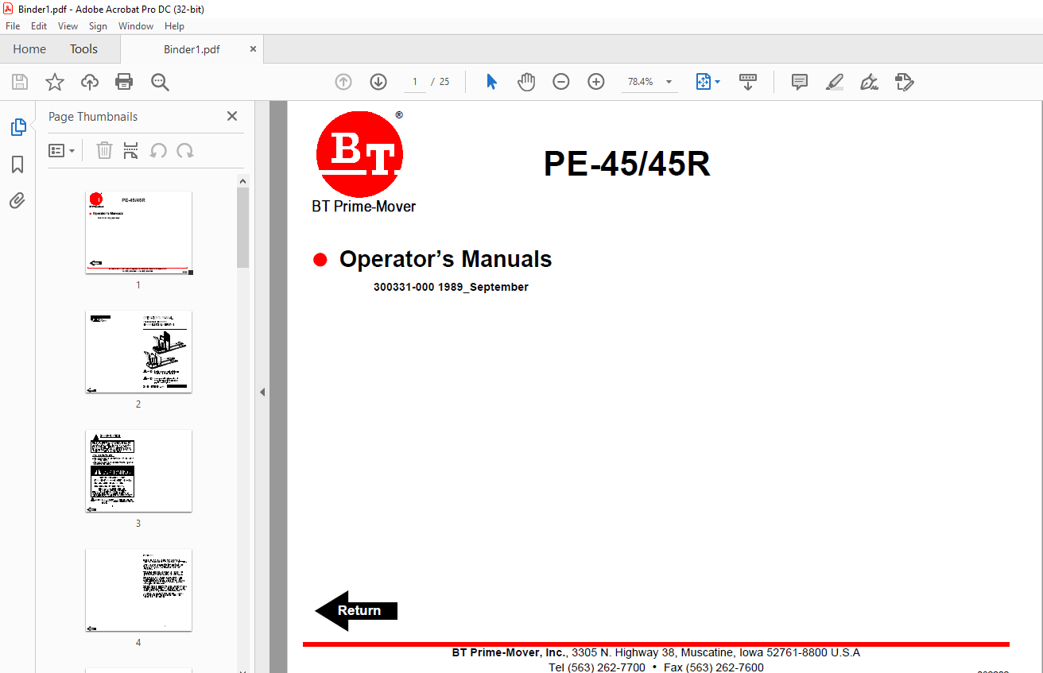
Task: Go to next page arrow
Action: (378, 82)
